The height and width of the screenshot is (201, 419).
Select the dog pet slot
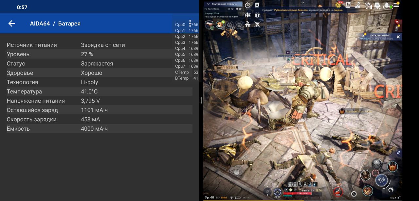[x=220, y=24]
